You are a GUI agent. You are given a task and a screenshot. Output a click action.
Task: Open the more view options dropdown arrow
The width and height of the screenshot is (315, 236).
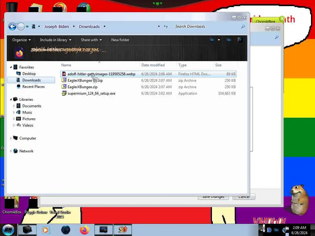pos(219,40)
